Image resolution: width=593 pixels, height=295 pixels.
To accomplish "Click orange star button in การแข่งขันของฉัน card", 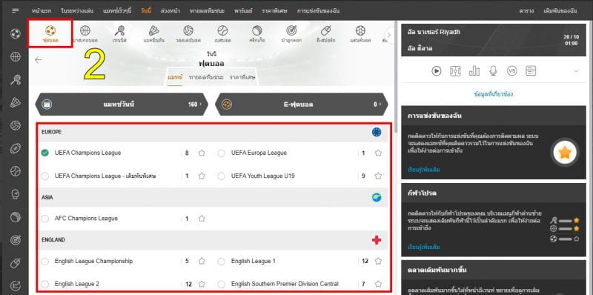I will pyautogui.click(x=565, y=153).
